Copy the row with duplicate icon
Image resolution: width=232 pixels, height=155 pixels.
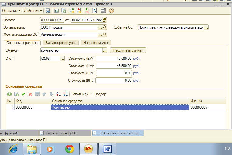[16, 94]
